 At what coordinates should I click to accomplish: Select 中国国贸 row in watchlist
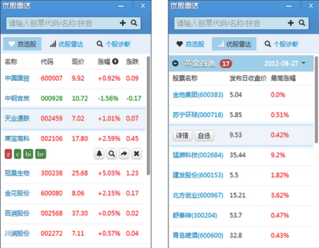click(73, 78)
